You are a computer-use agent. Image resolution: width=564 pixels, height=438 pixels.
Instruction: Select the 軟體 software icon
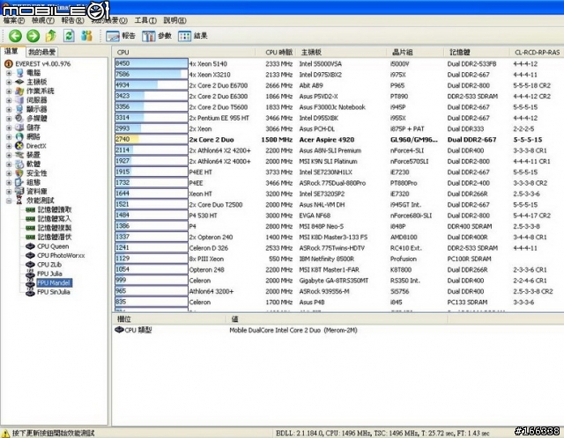coord(19,164)
